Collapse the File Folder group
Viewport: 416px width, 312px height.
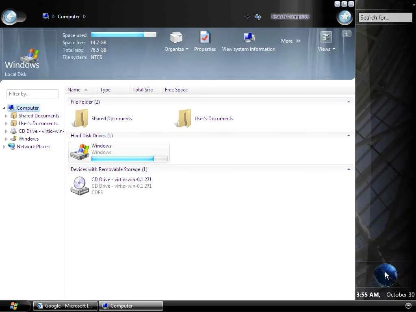[349, 102]
